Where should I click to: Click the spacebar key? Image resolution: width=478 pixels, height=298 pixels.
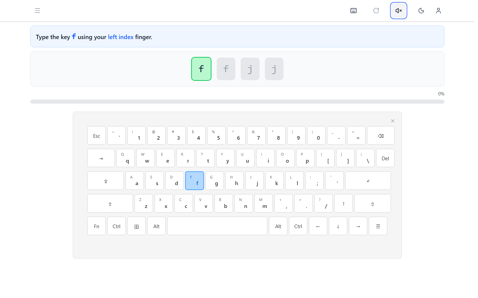point(217,226)
